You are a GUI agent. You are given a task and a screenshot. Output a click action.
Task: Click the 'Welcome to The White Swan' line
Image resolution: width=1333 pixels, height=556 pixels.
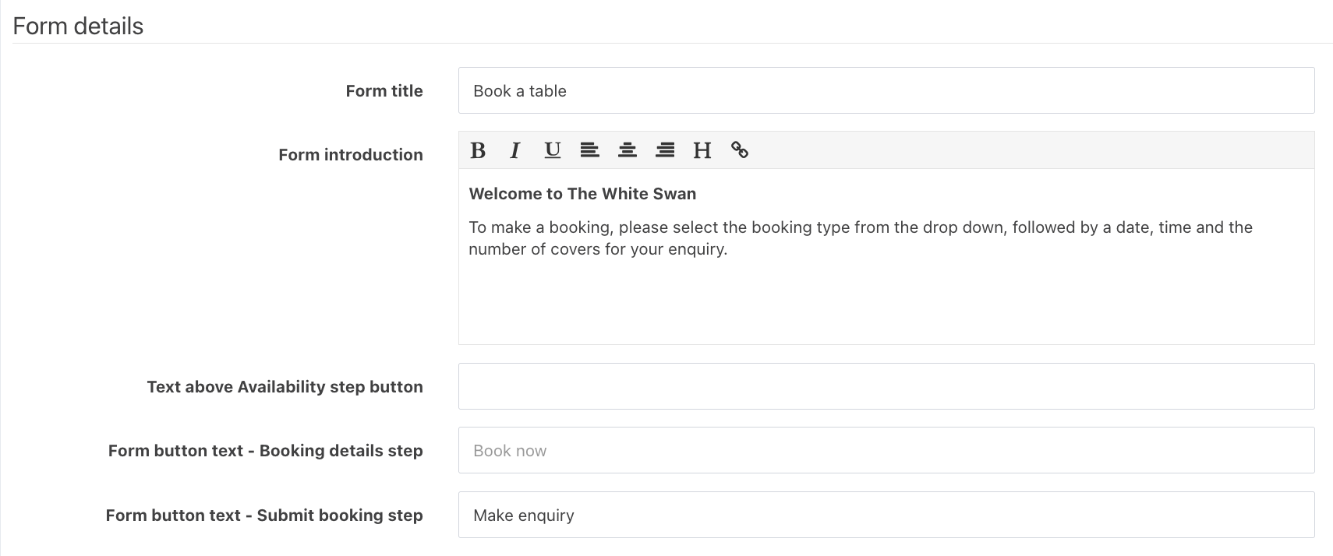582,194
